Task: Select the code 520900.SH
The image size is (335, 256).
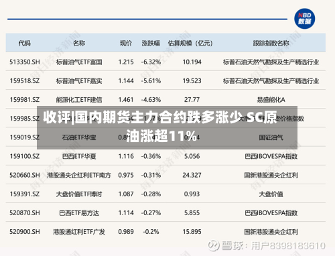Action: tap(25, 232)
